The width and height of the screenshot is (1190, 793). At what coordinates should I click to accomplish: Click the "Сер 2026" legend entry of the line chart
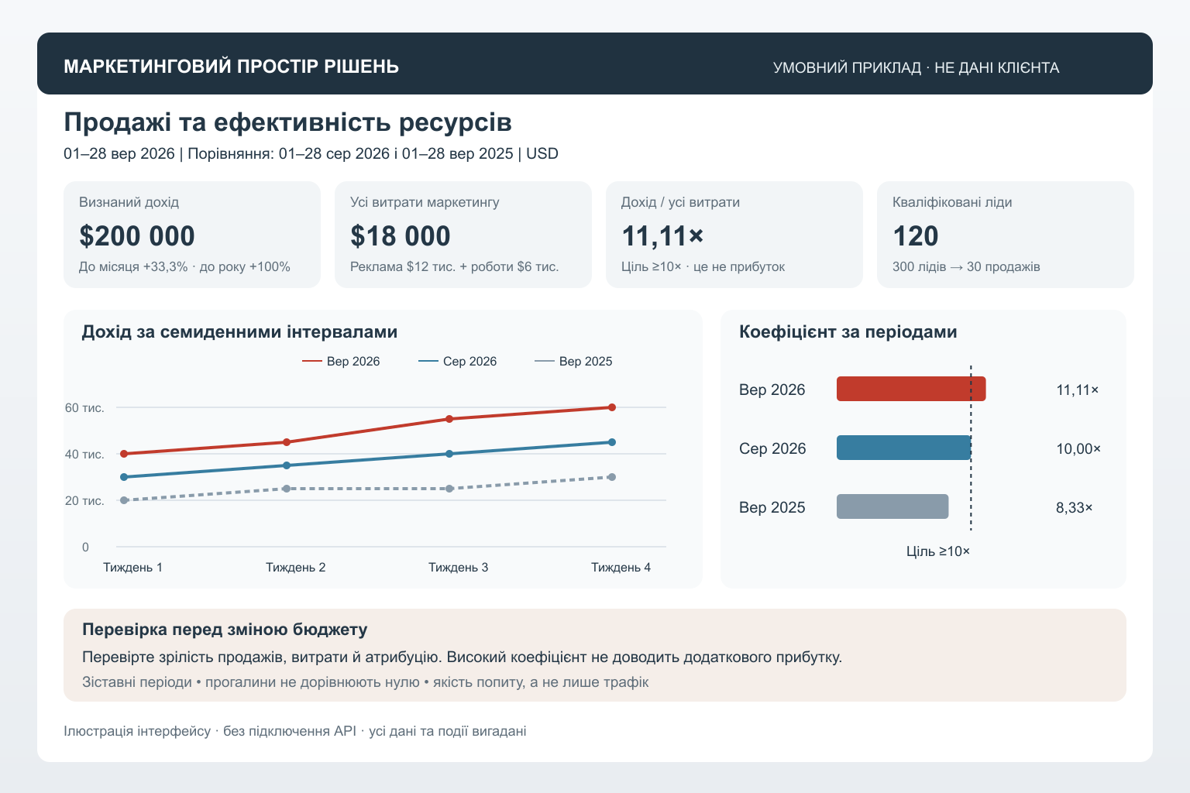click(457, 362)
